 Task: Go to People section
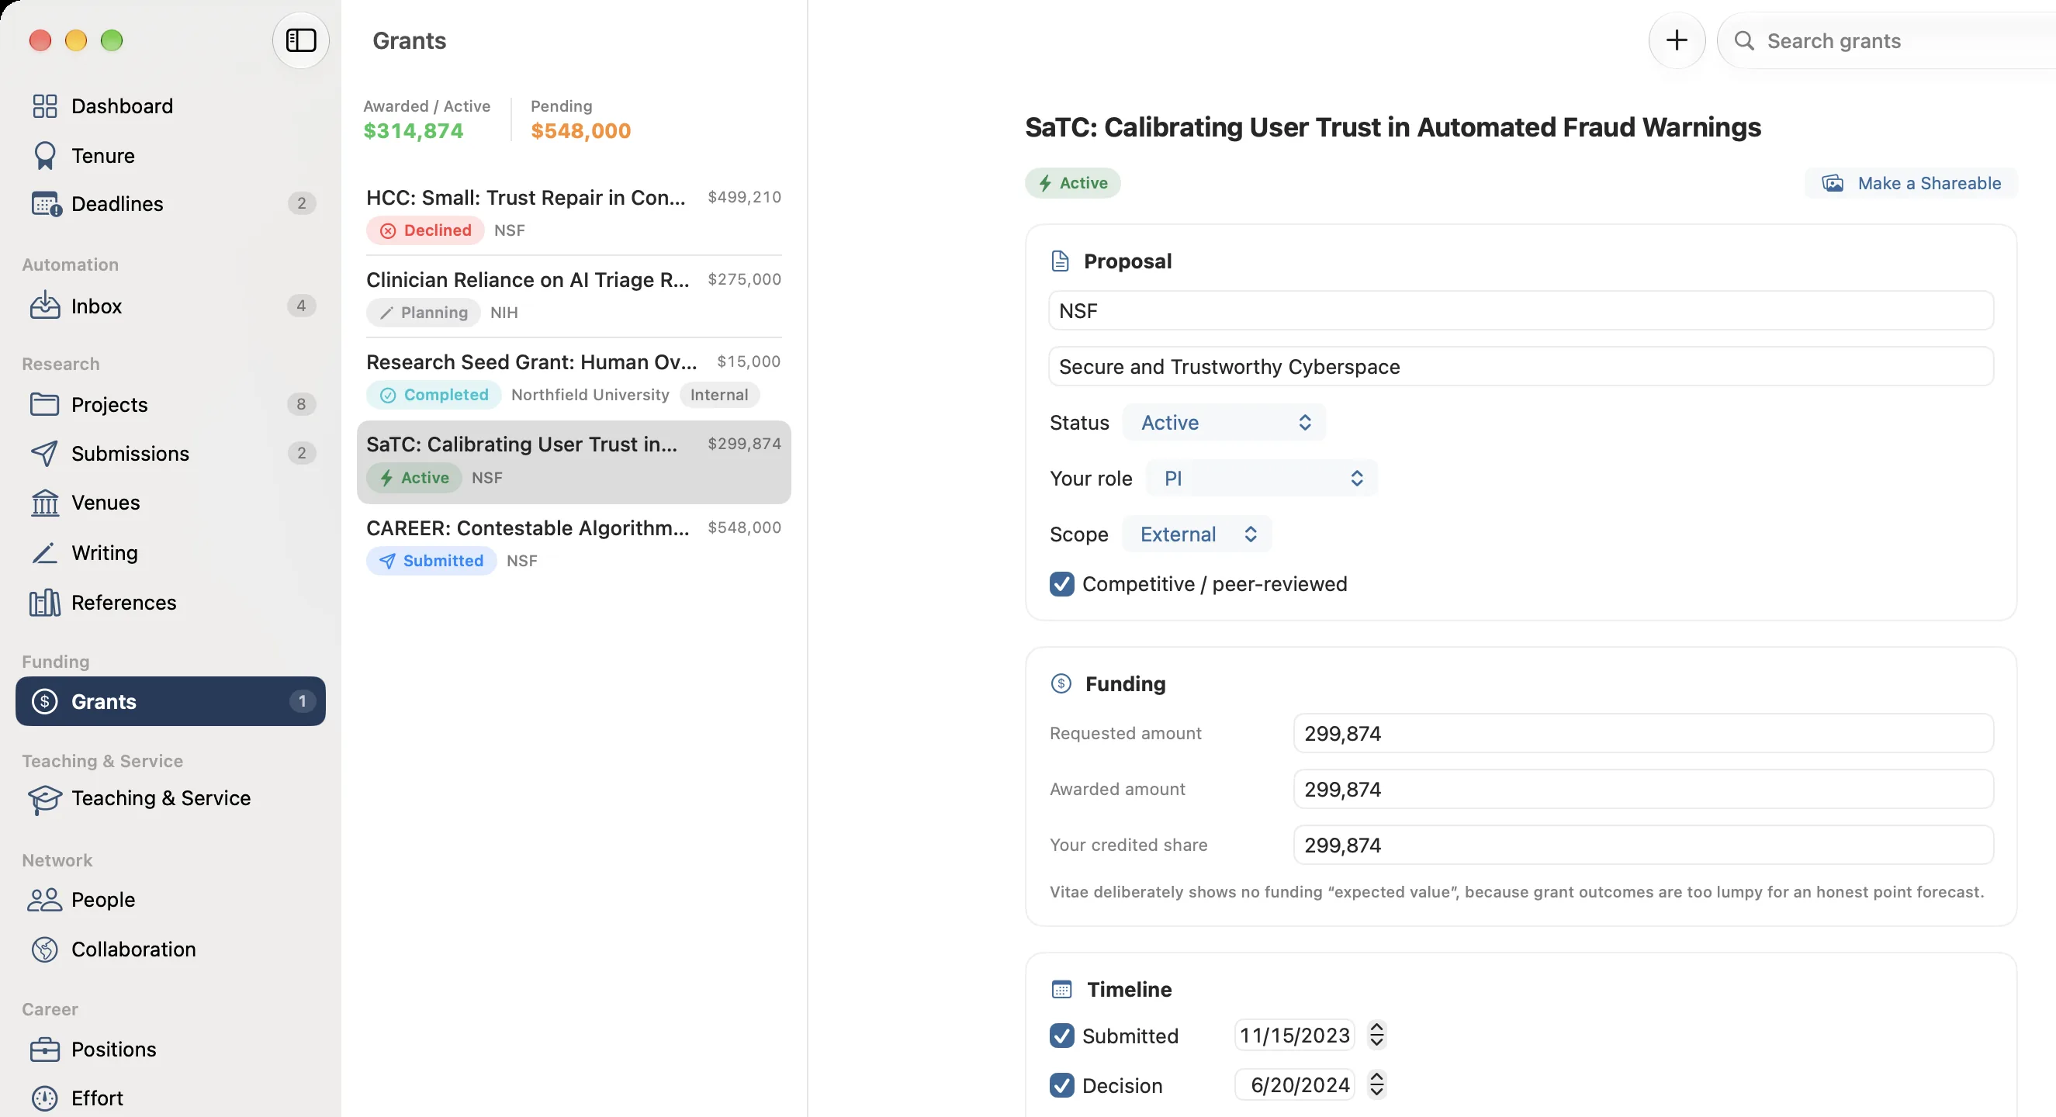[x=170, y=900]
